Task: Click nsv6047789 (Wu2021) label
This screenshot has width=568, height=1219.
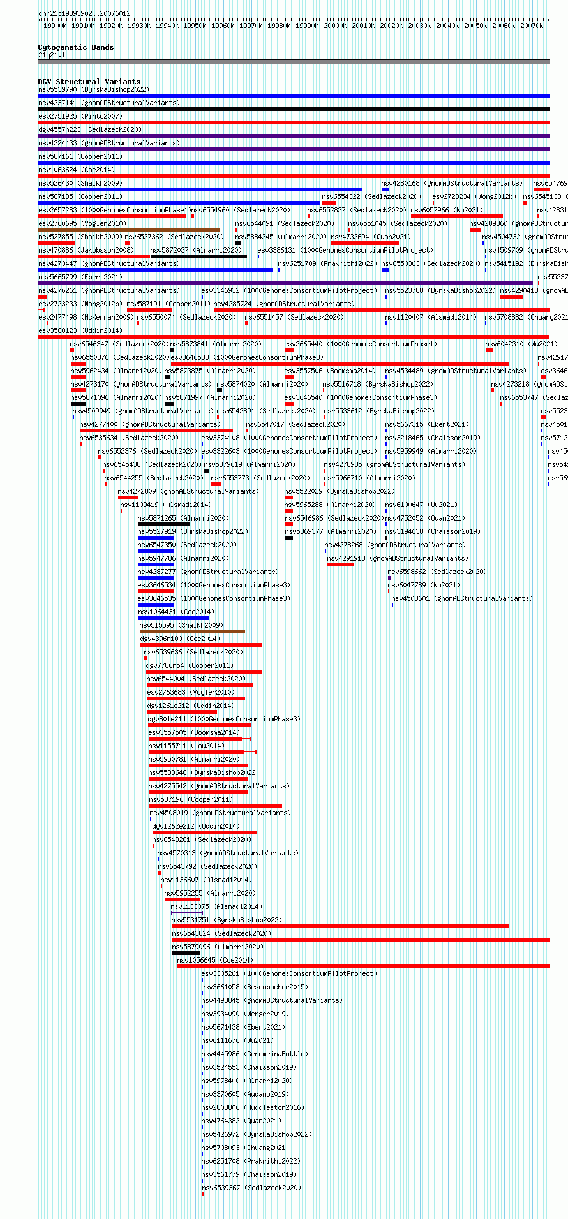Action: point(424,585)
